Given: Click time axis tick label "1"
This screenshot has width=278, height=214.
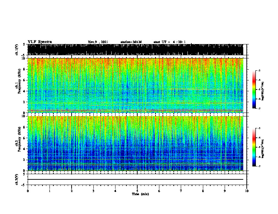Looking at the screenshot, I should [49, 191].
